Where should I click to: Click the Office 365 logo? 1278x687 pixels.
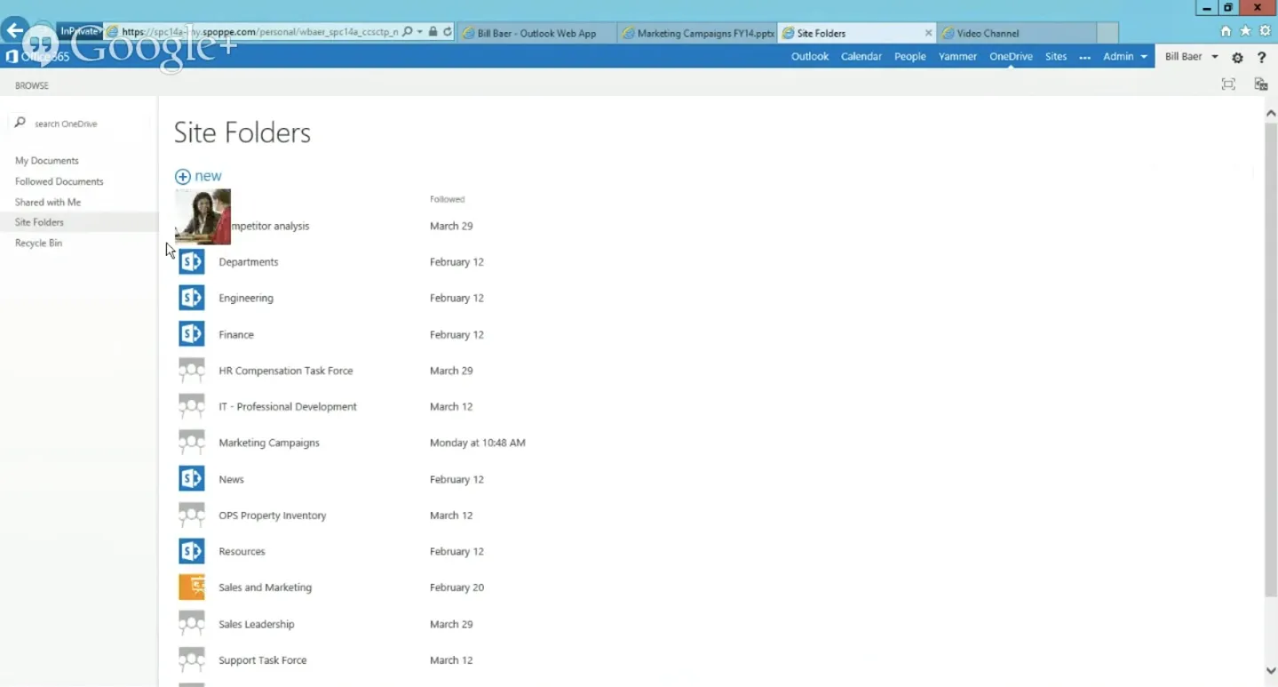tap(37, 57)
